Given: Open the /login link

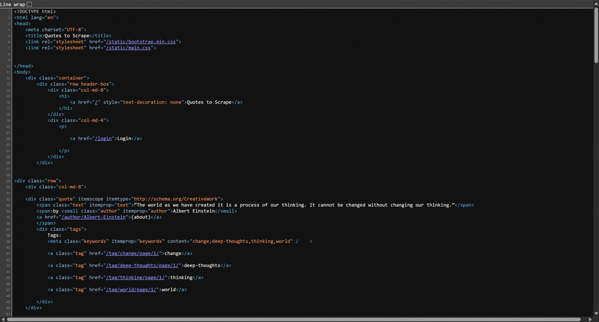Looking at the screenshot, I should point(103,138).
